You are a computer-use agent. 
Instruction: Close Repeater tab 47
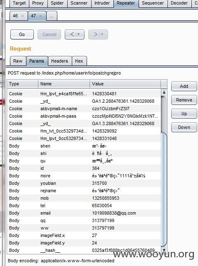pos(40,16)
